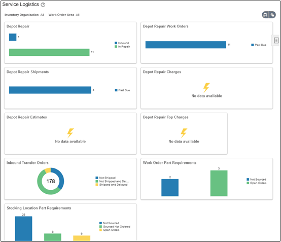Select the Not Sourced bar showing 25
Screen dimensions: 281x242
[24, 228]
